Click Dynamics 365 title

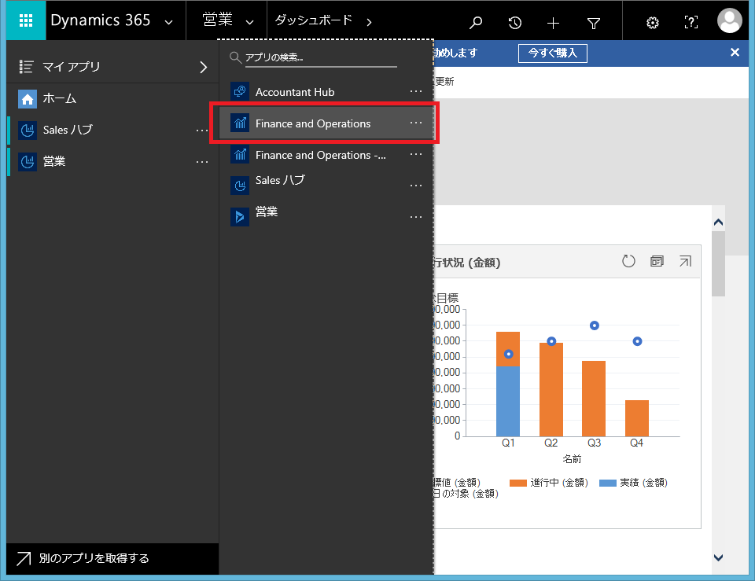pos(100,20)
